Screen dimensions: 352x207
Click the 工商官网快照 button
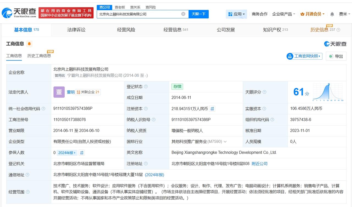[x=304, y=56]
